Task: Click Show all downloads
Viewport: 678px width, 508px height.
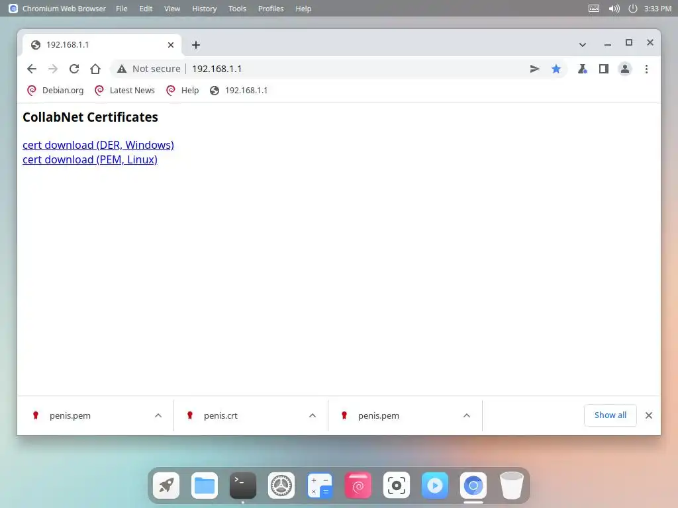Action: (x=610, y=415)
